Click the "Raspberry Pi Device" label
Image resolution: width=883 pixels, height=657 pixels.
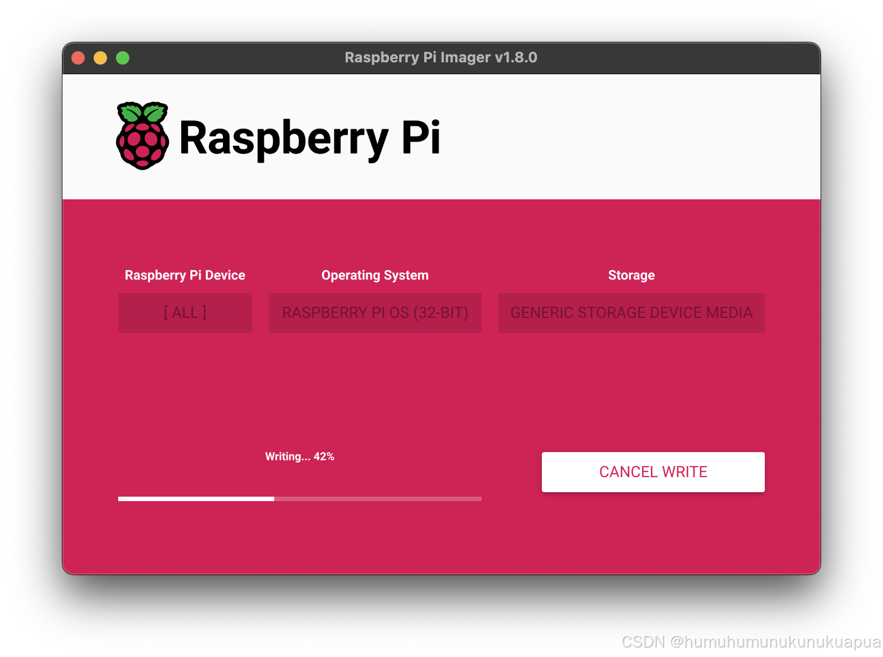(x=185, y=275)
